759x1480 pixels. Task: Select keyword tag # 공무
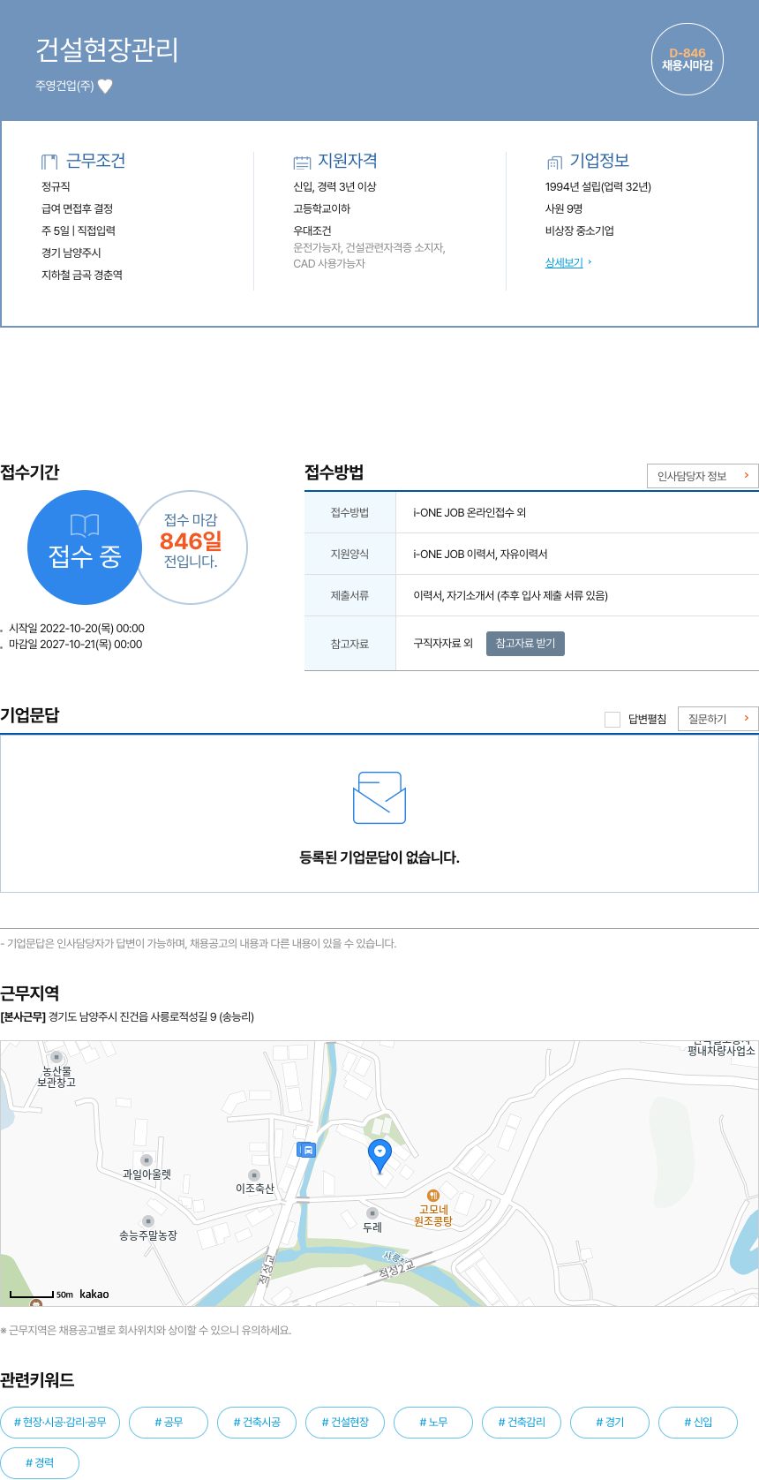tap(169, 1423)
